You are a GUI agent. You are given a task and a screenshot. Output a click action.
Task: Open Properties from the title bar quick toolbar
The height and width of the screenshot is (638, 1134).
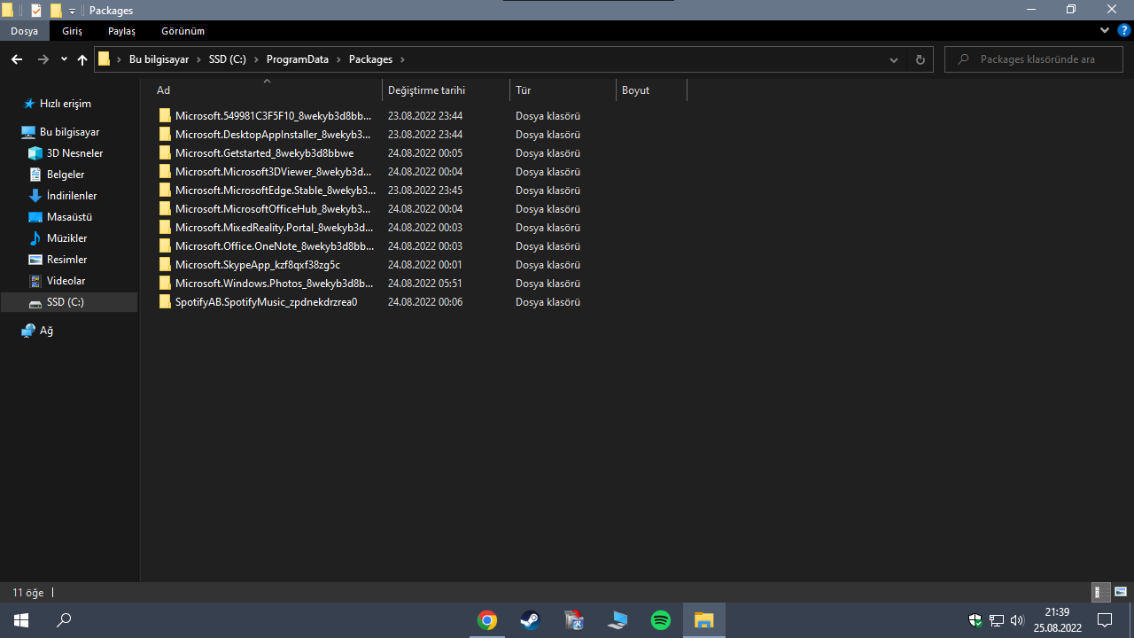36,11
